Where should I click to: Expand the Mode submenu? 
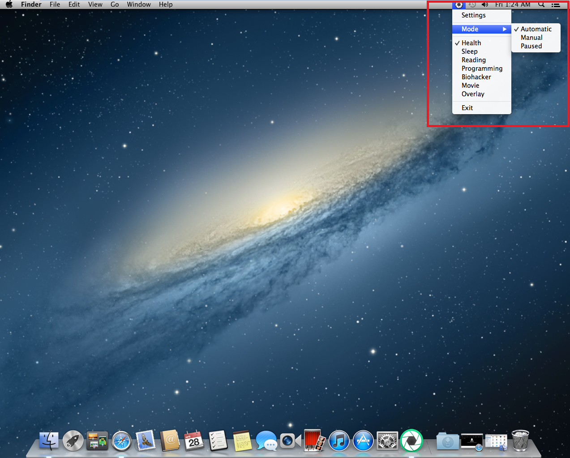tap(481, 29)
